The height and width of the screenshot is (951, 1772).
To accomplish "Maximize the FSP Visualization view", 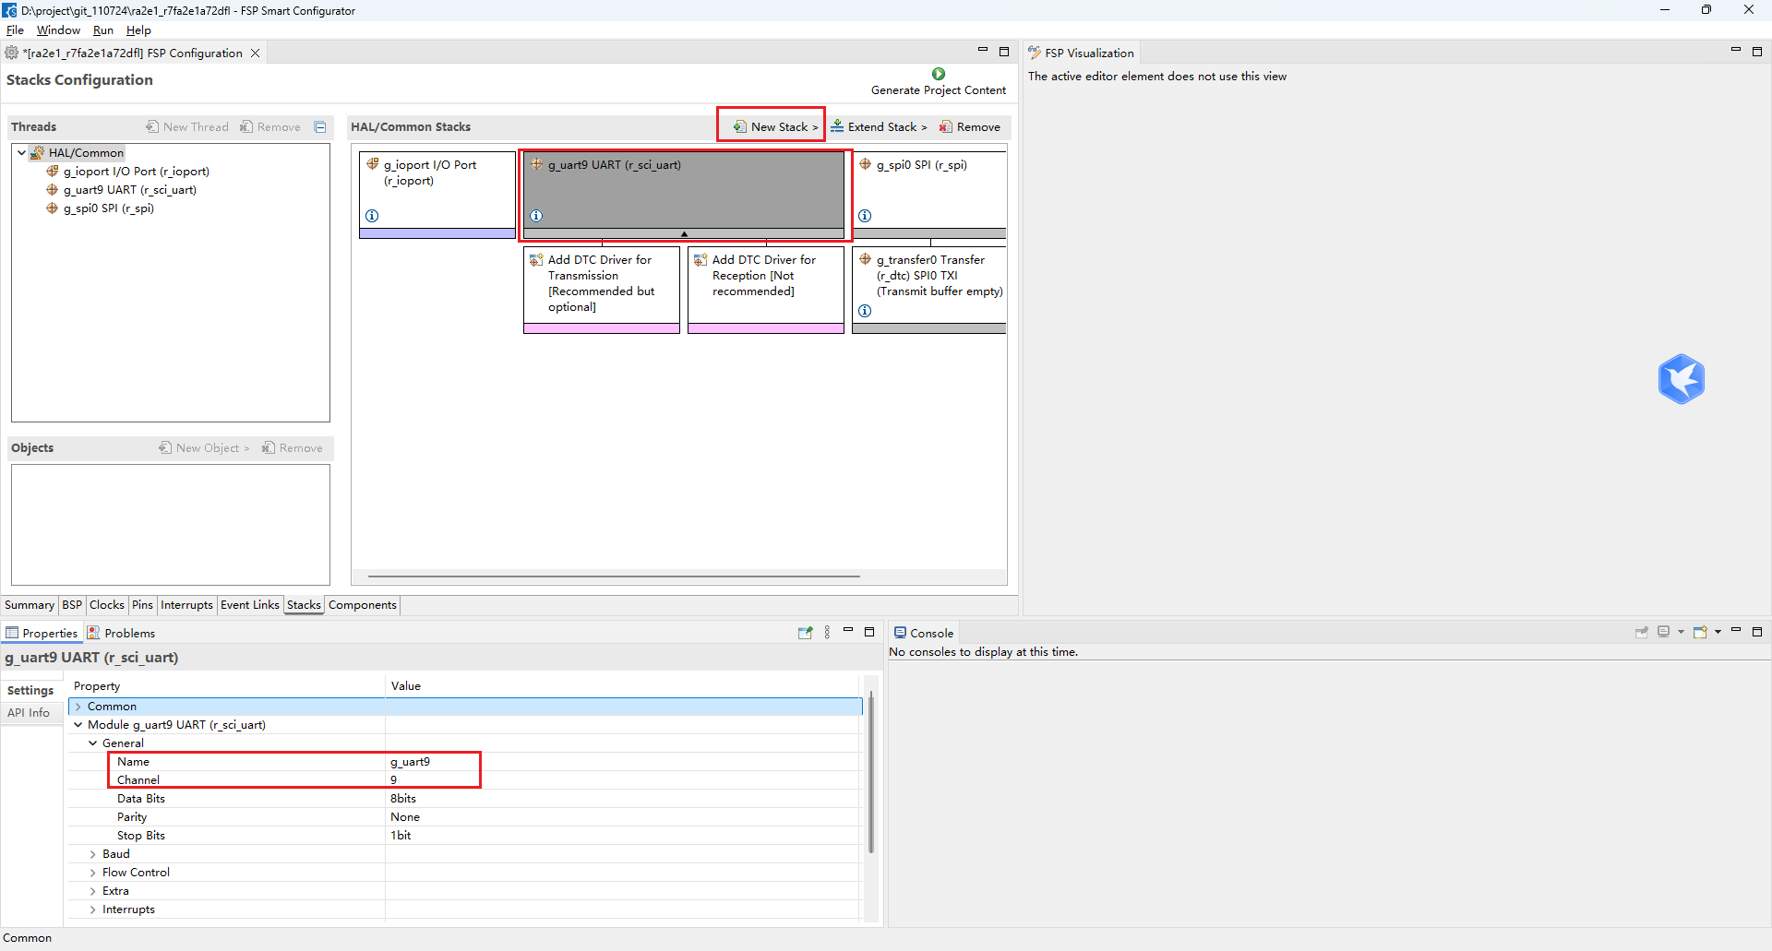I will (1757, 52).
